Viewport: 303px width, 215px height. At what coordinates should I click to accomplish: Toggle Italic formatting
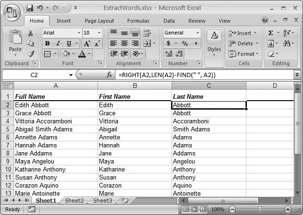point(58,43)
